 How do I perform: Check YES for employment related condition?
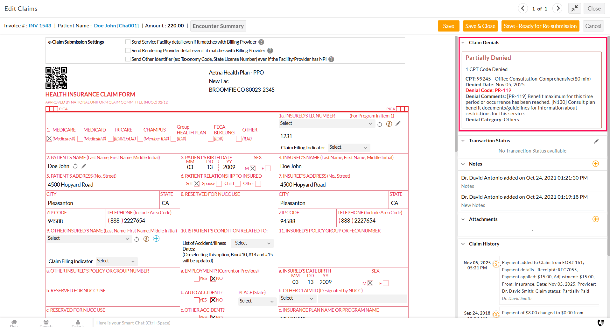click(197, 278)
